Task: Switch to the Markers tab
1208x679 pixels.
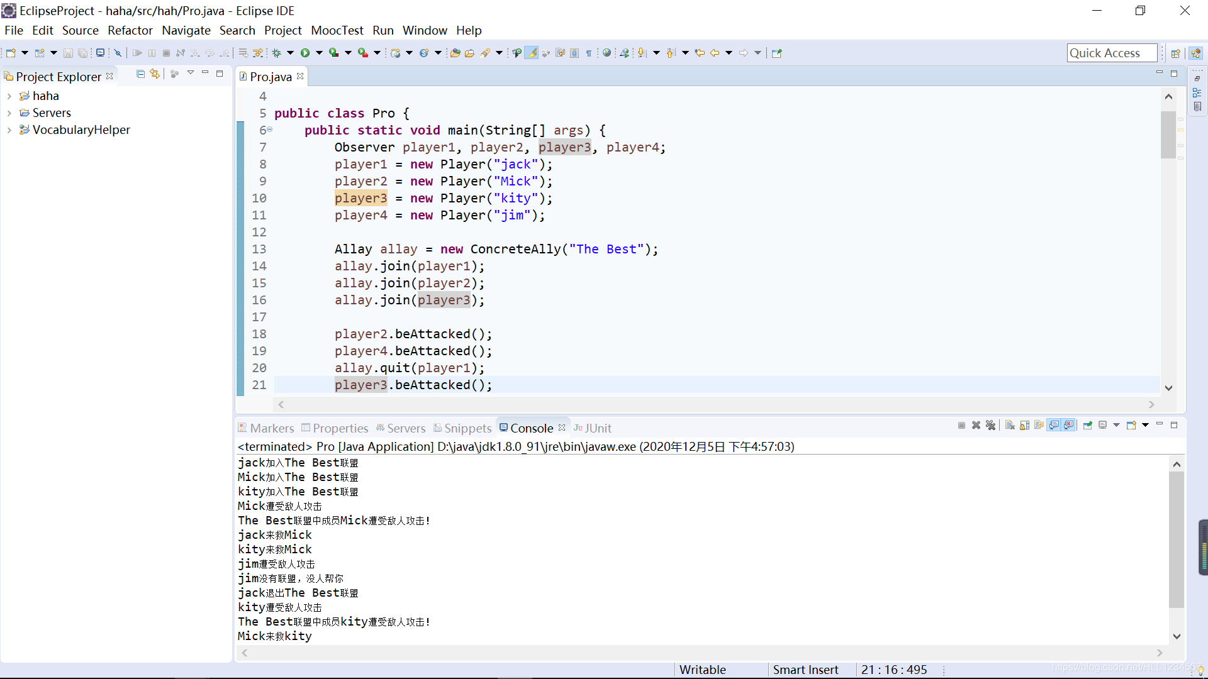Action: [x=271, y=428]
